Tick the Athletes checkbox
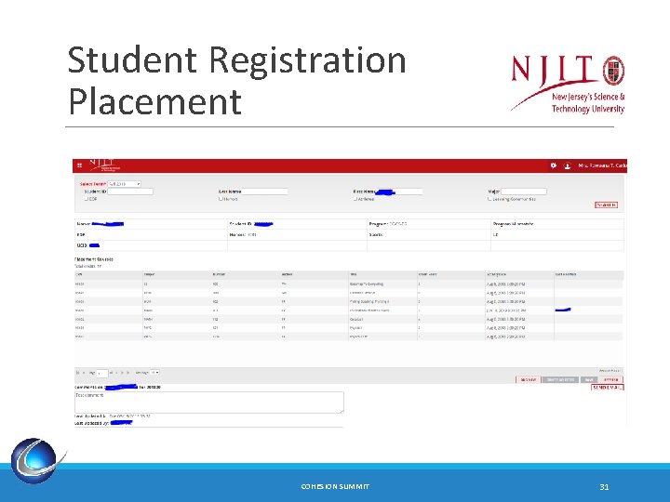The height and width of the screenshot is (502, 670). (355, 199)
